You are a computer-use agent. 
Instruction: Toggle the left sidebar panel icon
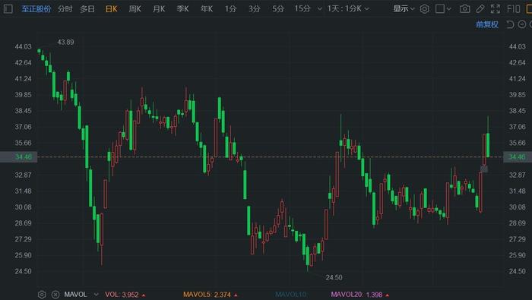(8, 9)
